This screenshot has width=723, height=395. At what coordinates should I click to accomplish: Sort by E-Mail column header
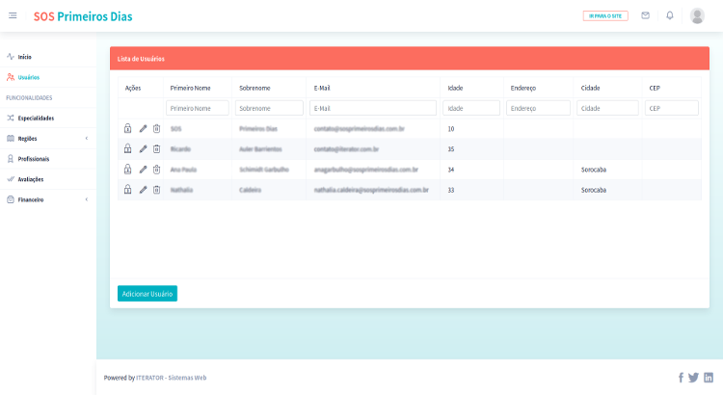322,88
